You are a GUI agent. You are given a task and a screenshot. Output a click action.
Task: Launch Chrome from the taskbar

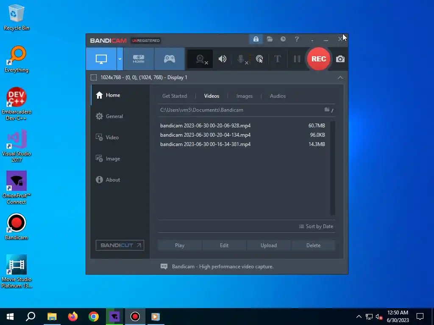(x=94, y=317)
